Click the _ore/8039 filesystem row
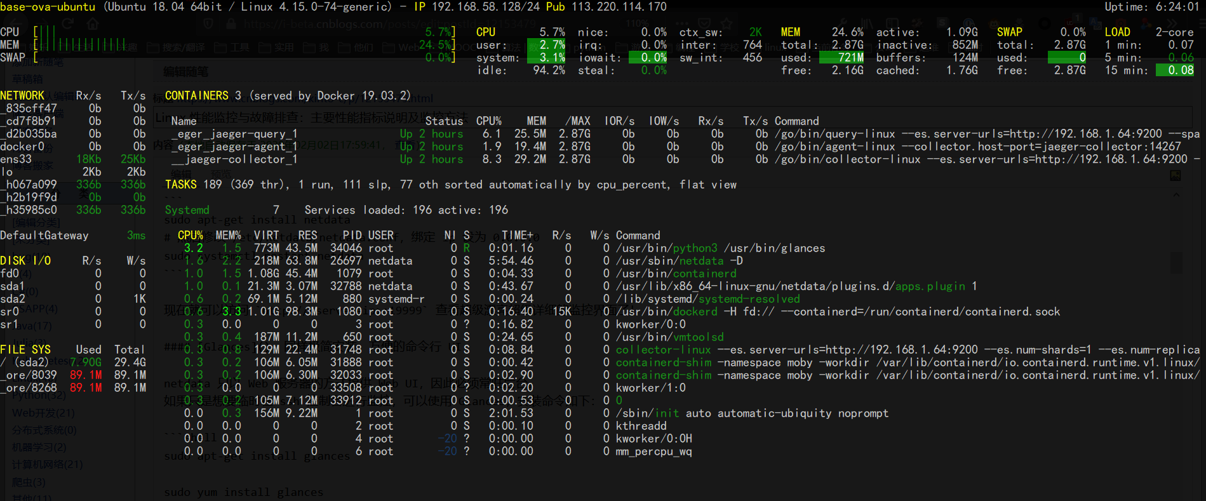1206x501 pixels. pos(73,375)
